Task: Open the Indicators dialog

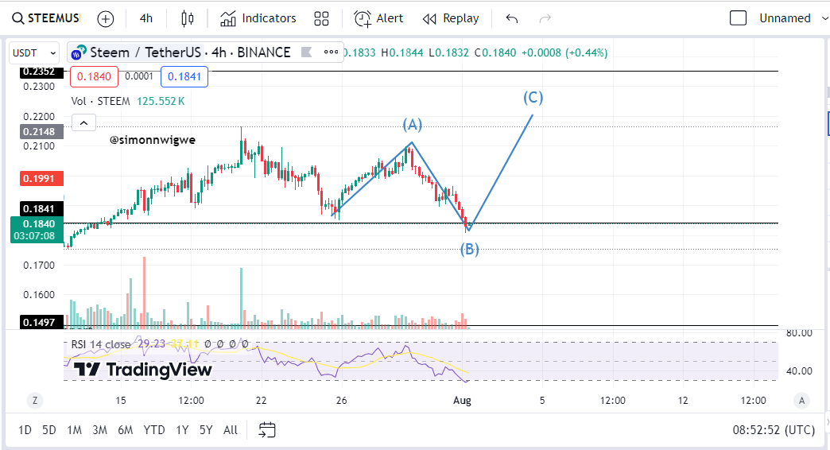Action: (258, 18)
